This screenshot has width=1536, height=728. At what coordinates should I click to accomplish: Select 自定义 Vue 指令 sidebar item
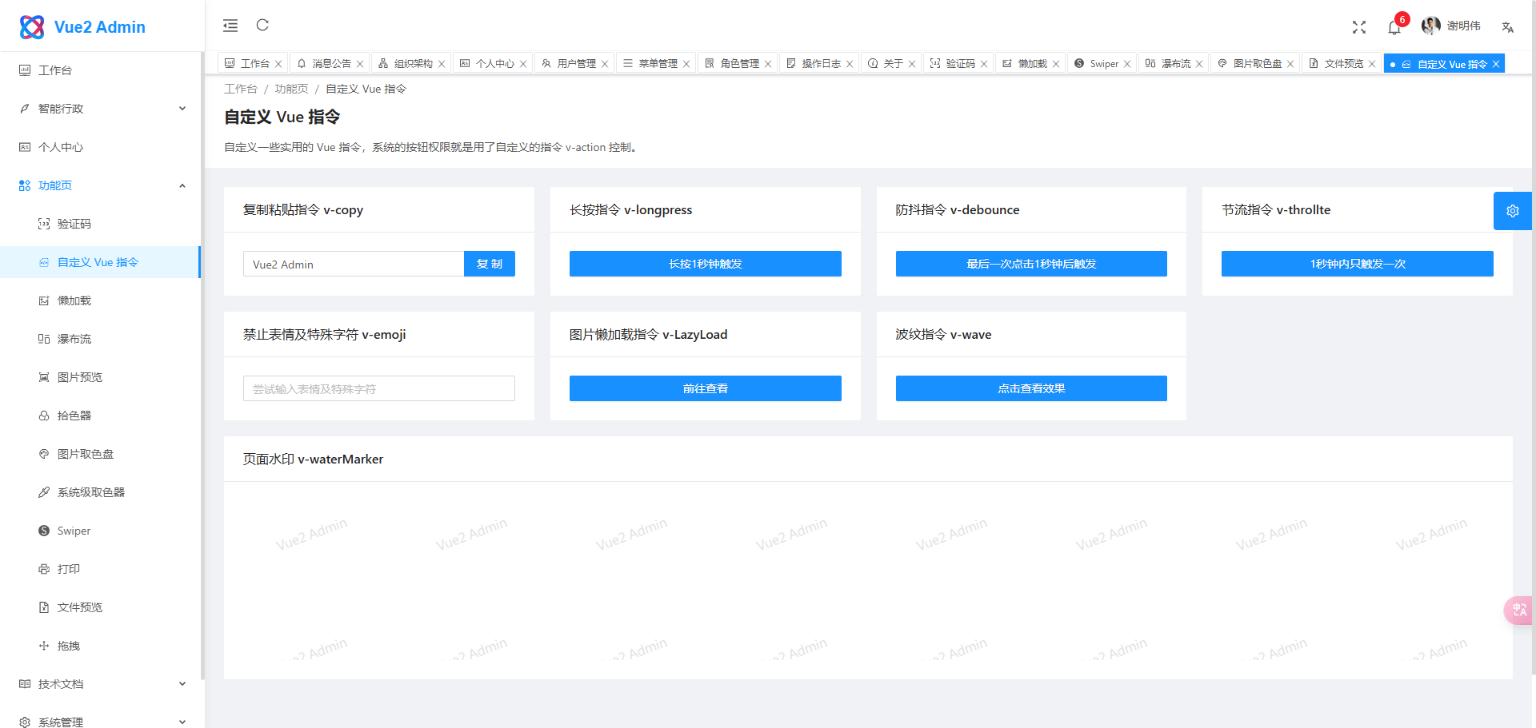pos(100,262)
